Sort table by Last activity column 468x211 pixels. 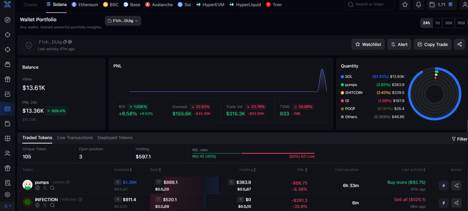click(414, 170)
